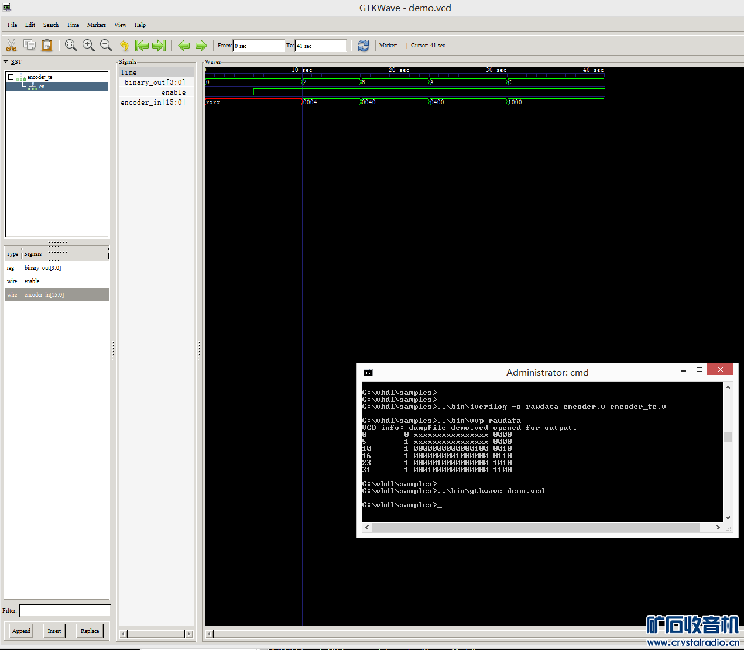The width and height of the screenshot is (744, 650).
Task: Click the 0004 value on the encoder_in waveform
Action: pyautogui.click(x=310, y=102)
